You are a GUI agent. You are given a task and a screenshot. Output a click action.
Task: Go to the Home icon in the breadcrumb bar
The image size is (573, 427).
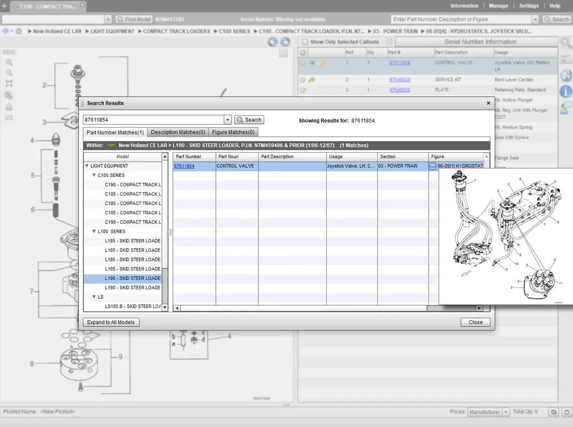(18, 31)
